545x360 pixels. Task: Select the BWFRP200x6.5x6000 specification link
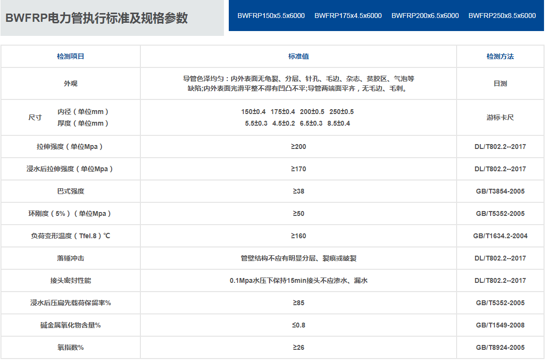[425, 16]
